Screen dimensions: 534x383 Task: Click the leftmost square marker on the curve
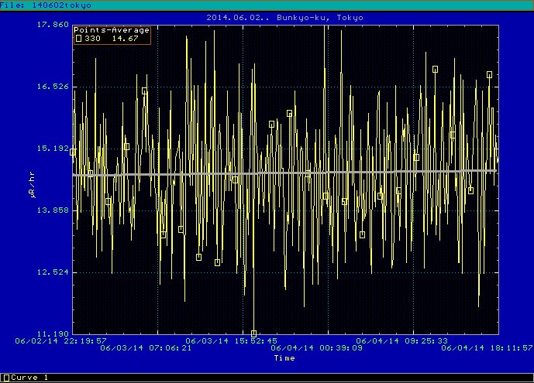pos(73,152)
